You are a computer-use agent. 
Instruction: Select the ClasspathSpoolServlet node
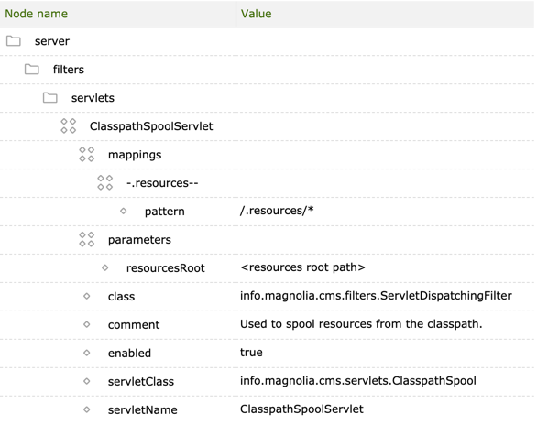(151, 126)
